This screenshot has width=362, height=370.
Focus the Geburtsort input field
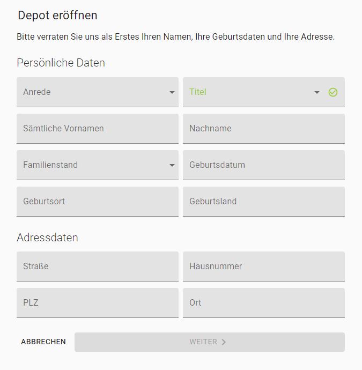[x=98, y=202]
